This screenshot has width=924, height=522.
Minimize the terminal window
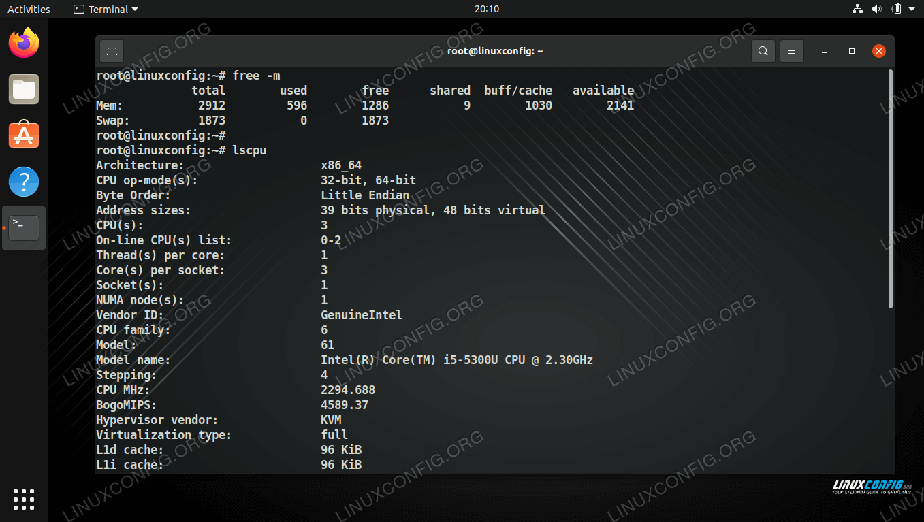point(825,51)
